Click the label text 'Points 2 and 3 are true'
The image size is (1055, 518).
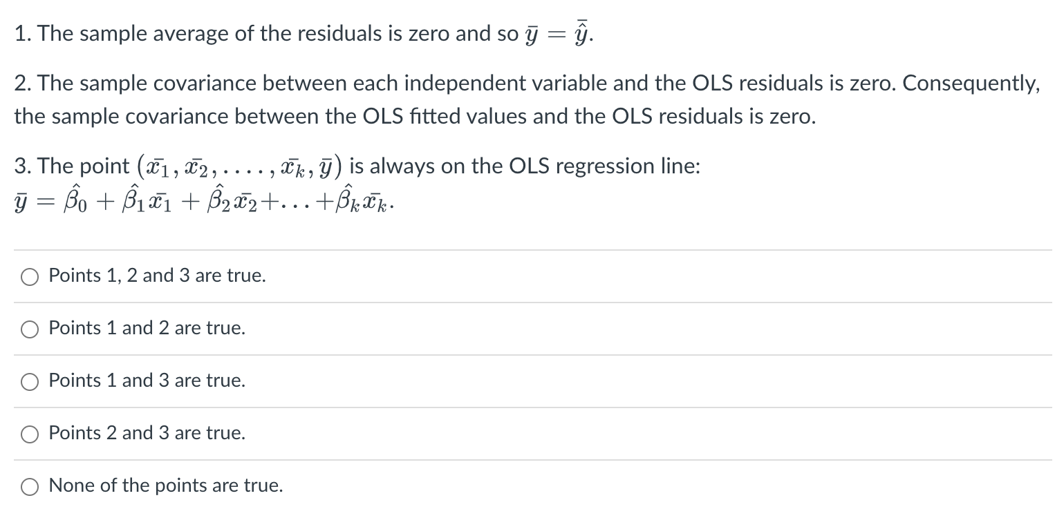(146, 433)
